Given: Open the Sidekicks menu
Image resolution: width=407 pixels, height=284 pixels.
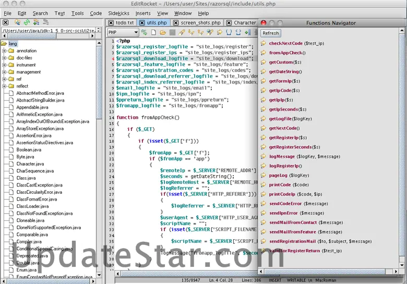Looking at the screenshot, I should 118,13.
